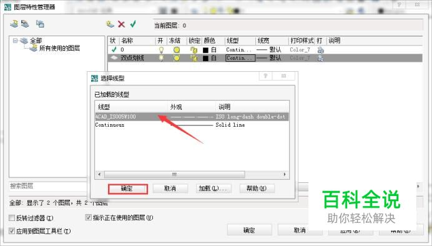
Task: Click the left arrow of linetype list scrollbar
Action: [x=99, y=174]
